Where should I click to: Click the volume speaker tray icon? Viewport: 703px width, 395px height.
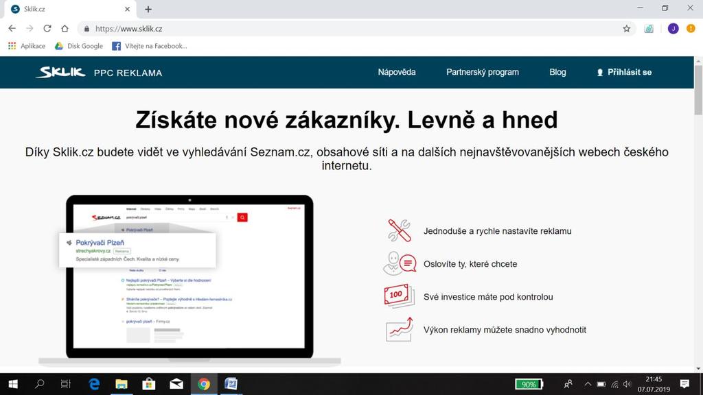tap(627, 384)
